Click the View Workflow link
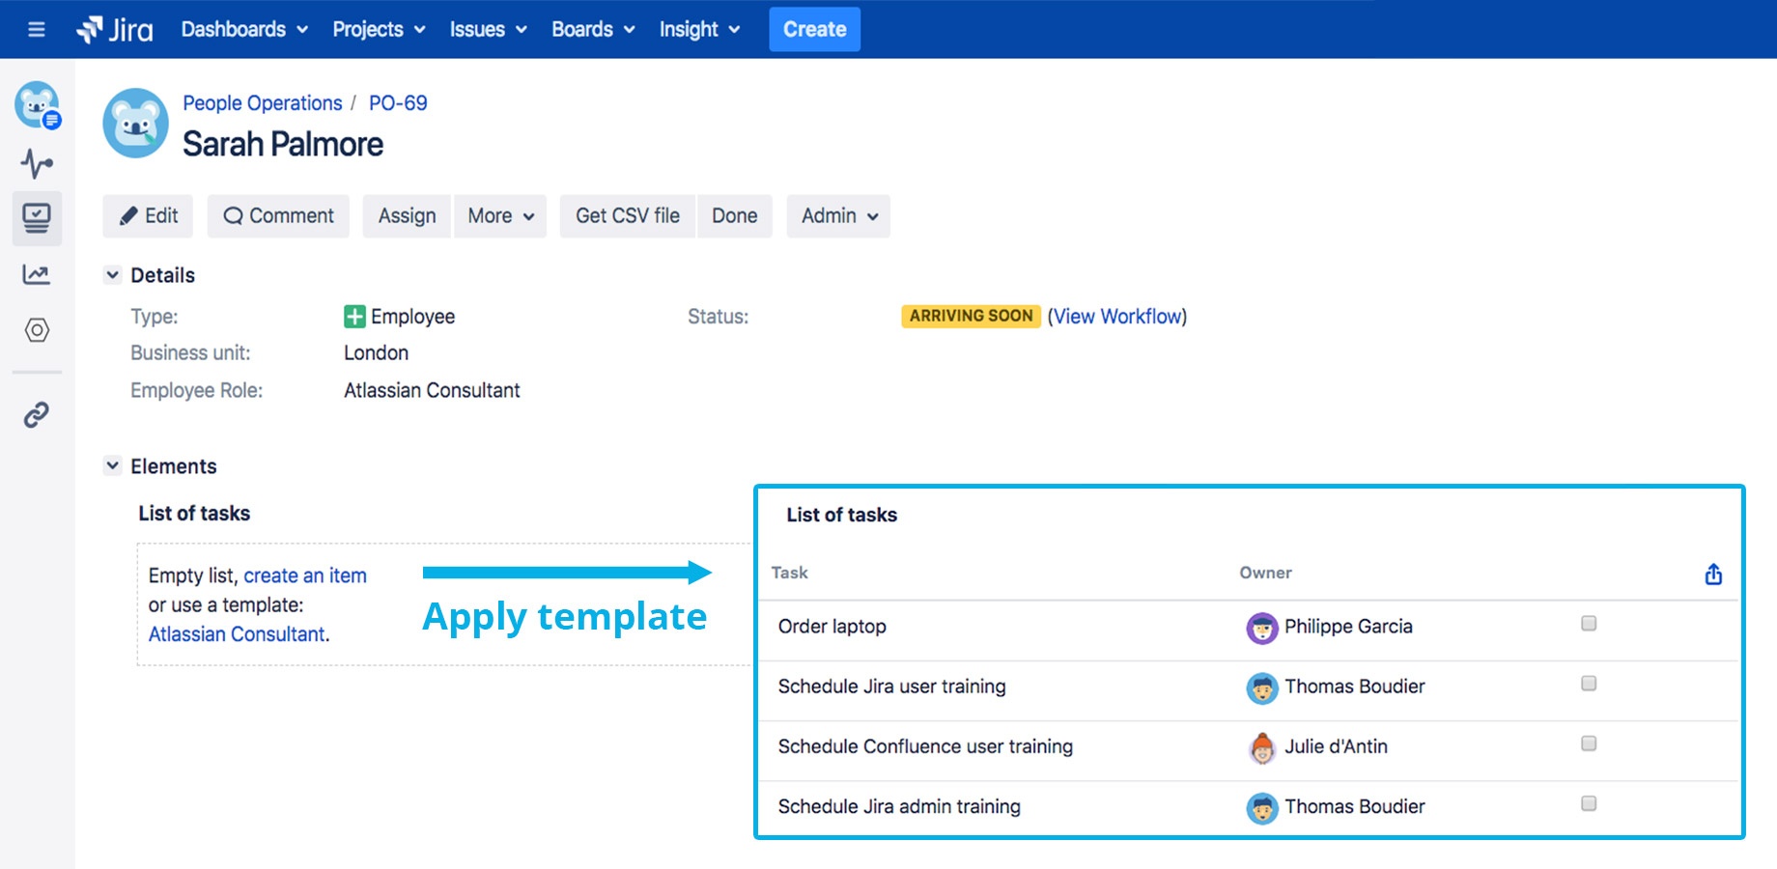The height and width of the screenshot is (869, 1777). pos(1117,317)
